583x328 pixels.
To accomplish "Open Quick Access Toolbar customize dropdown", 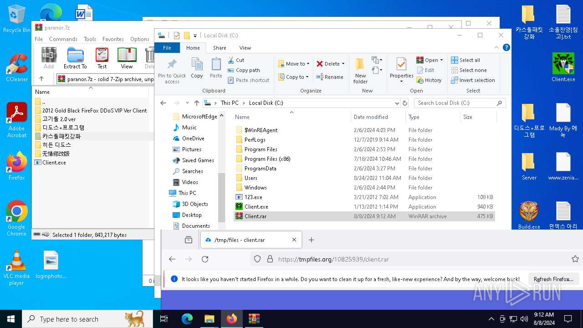I will click(195, 36).
